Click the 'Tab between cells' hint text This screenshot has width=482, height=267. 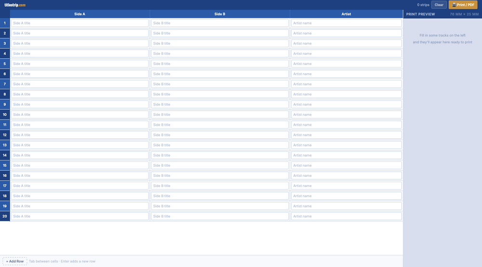(62, 261)
